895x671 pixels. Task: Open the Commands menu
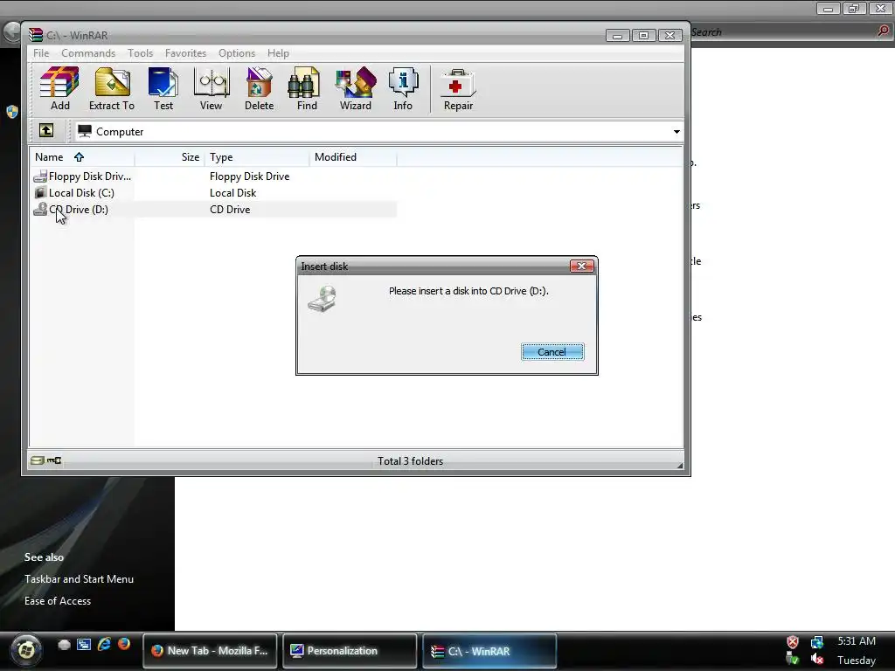pyautogui.click(x=88, y=53)
